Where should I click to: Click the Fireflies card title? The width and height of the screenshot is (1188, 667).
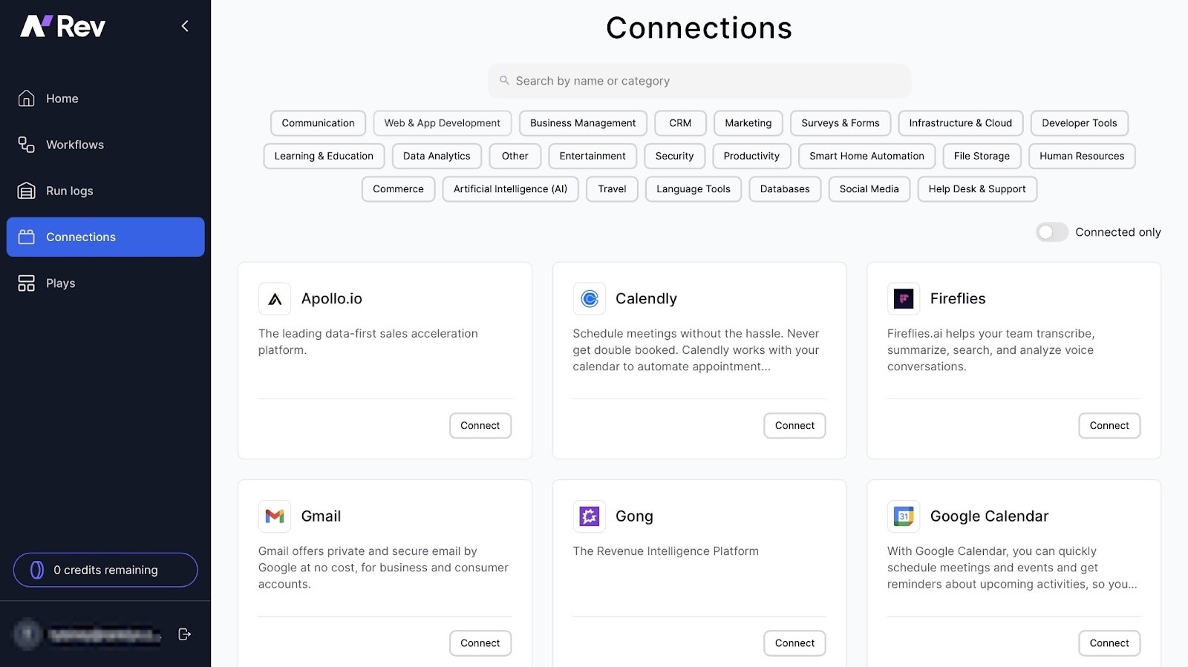tap(958, 299)
